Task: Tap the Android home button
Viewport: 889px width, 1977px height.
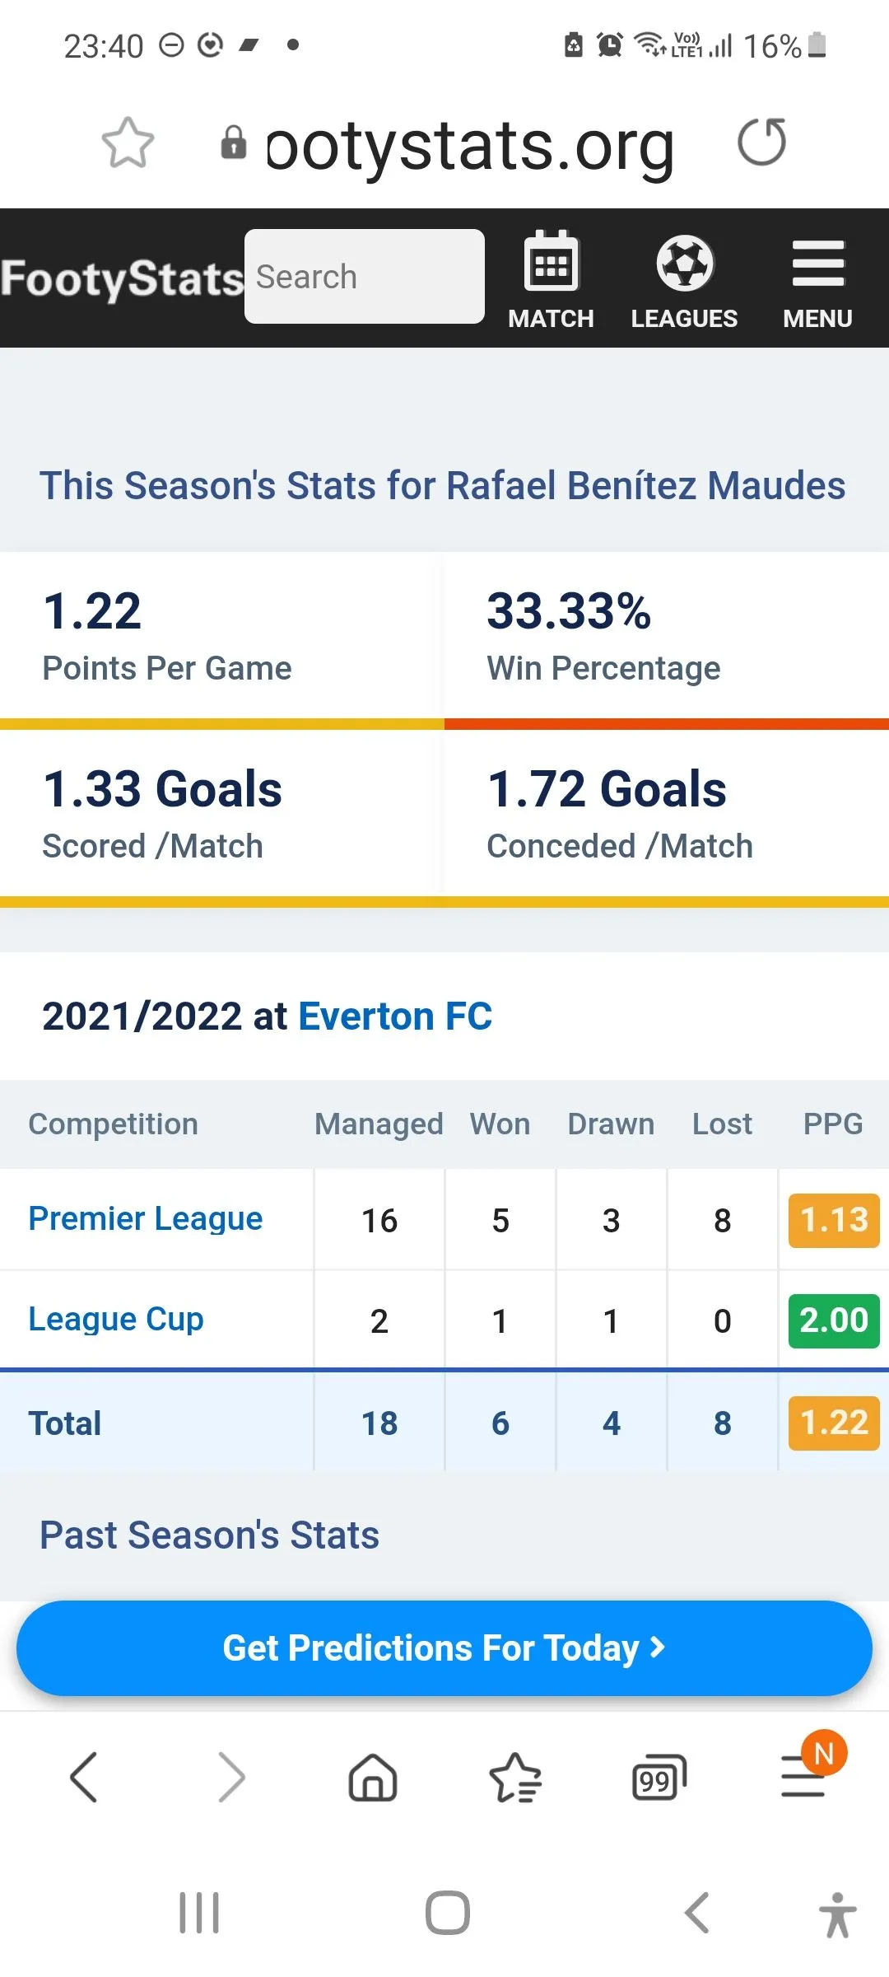Action: (447, 1913)
